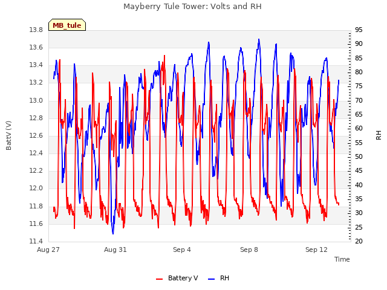
Task: Click the 13.4 voltage axis value
Action: point(36,65)
